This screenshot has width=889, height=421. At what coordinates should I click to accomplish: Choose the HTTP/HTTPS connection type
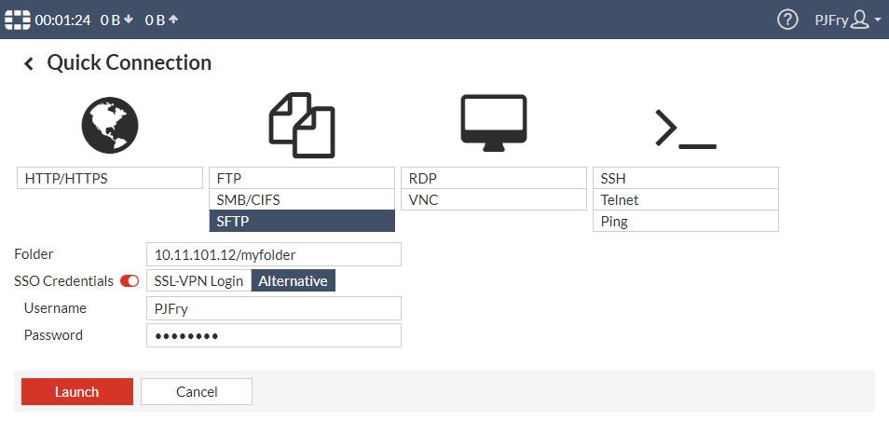tap(110, 178)
